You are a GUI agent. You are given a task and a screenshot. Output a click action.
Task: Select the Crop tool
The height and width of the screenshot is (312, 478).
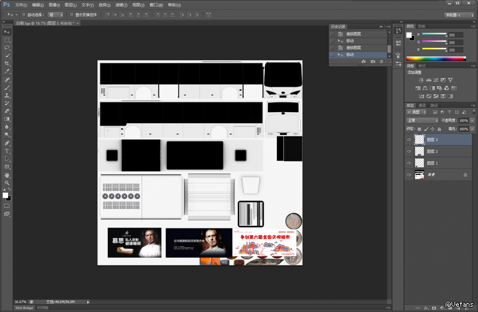pos(7,63)
